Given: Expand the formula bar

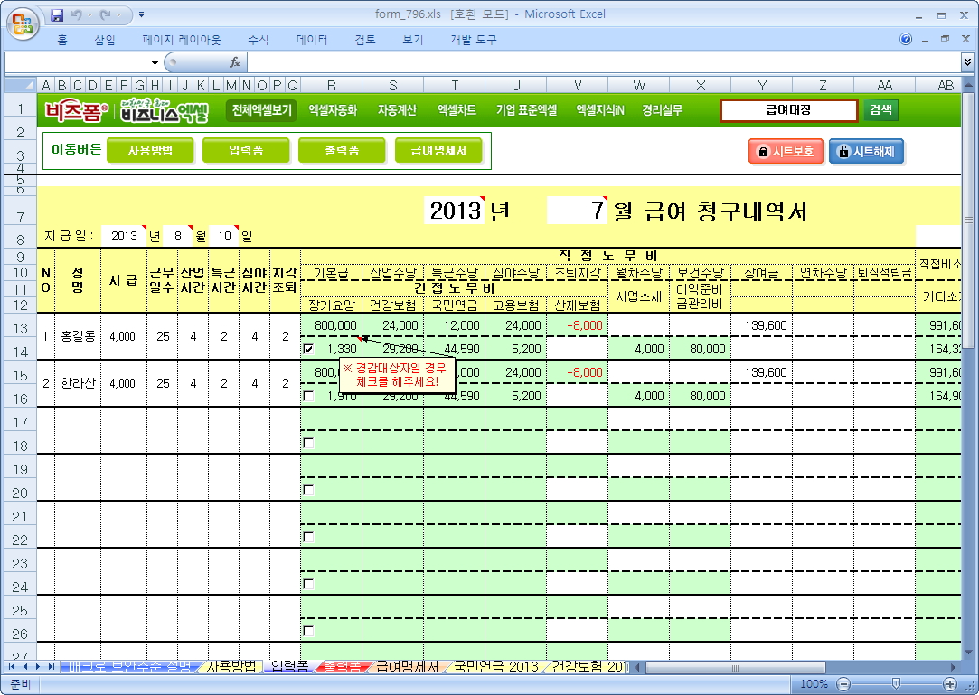Looking at the screenshot, I should coord(967,61).
